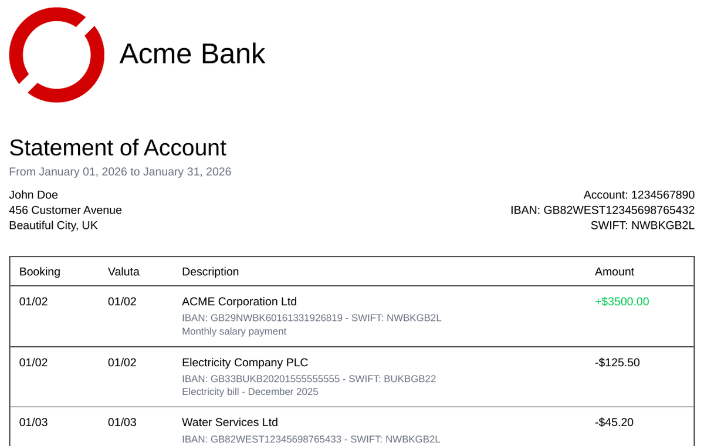Click the -$125.50 amount

(617, 363)
